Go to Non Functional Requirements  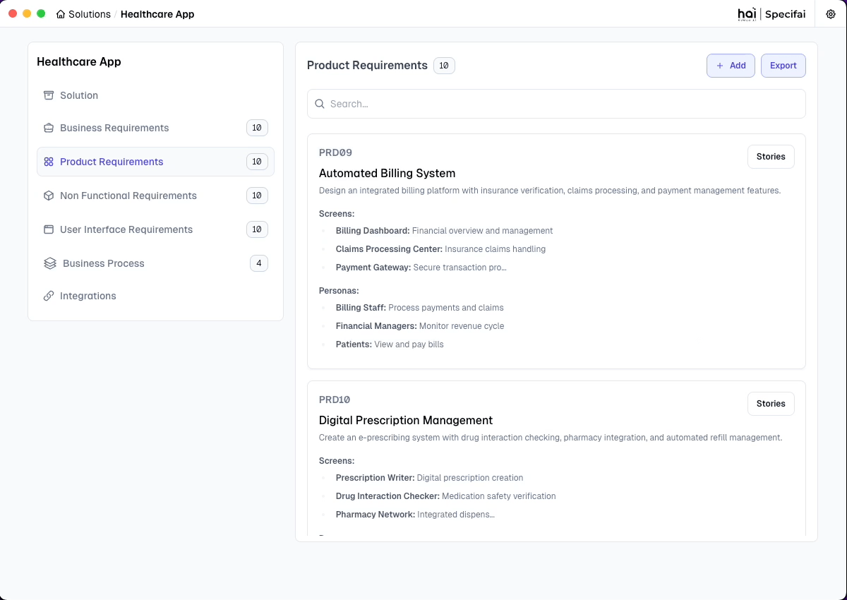155,196
